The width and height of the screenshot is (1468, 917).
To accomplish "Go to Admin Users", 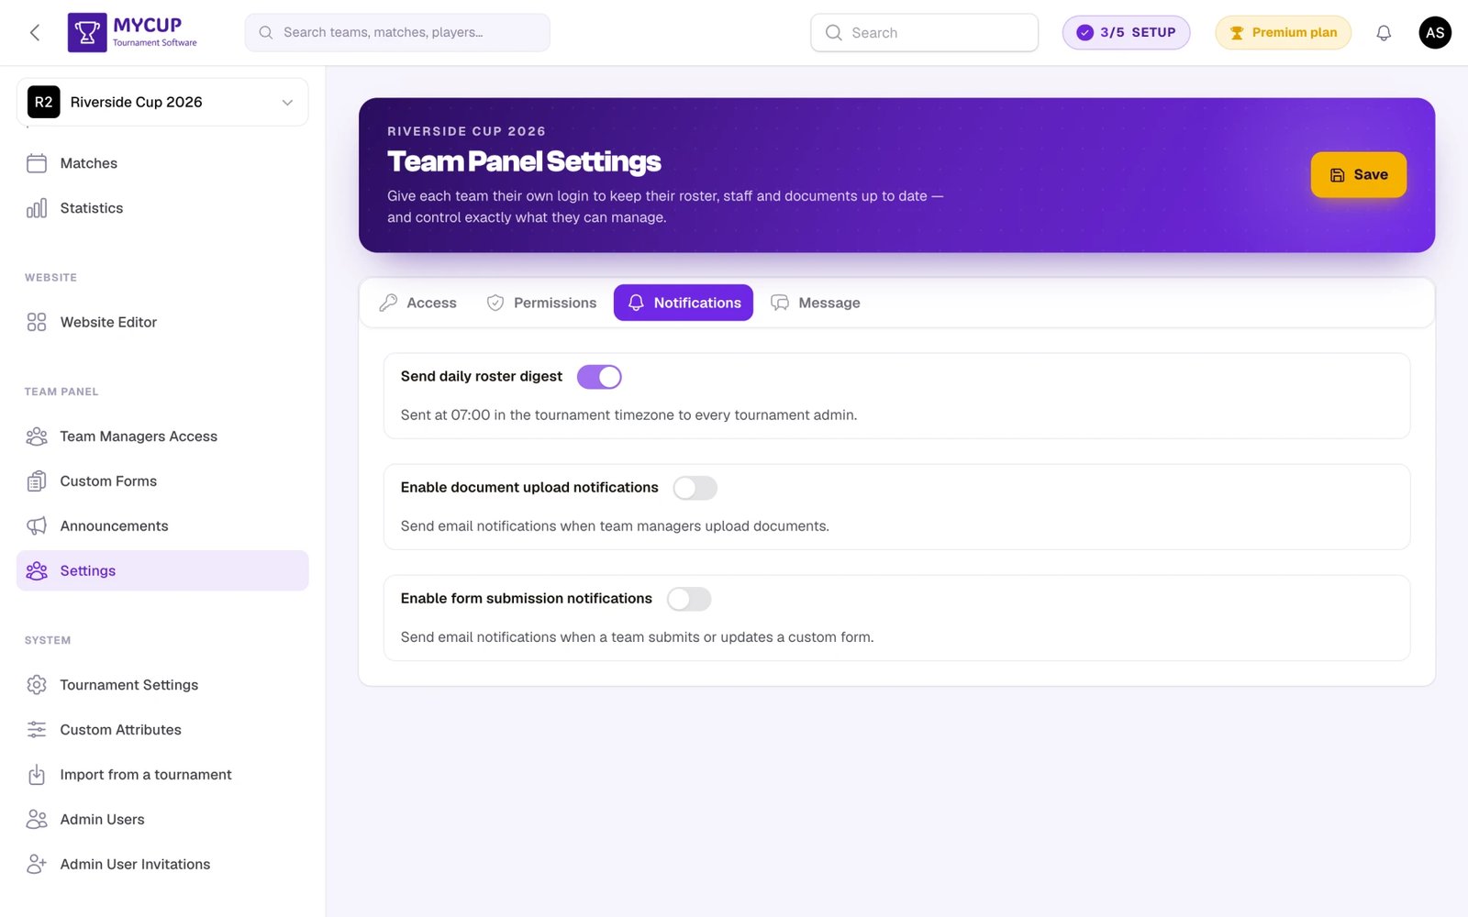I will pos(162,820).
